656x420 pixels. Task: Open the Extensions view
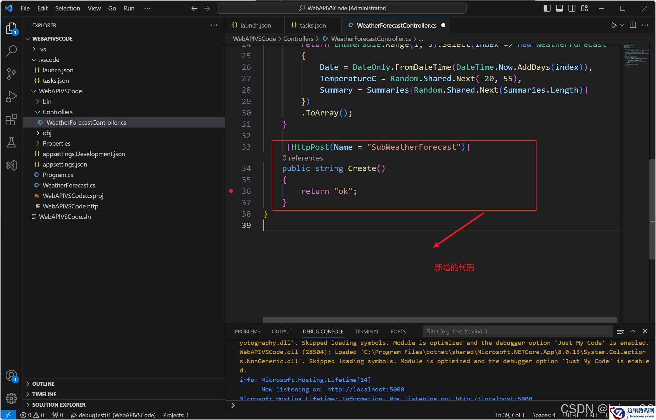[11, 120]
